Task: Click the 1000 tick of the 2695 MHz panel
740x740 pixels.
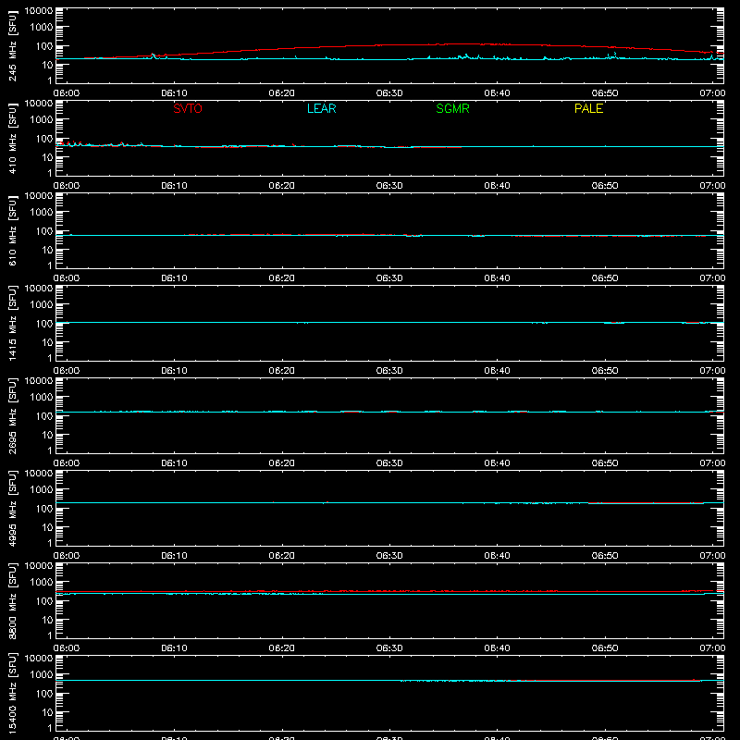Action: click(42, 398)
